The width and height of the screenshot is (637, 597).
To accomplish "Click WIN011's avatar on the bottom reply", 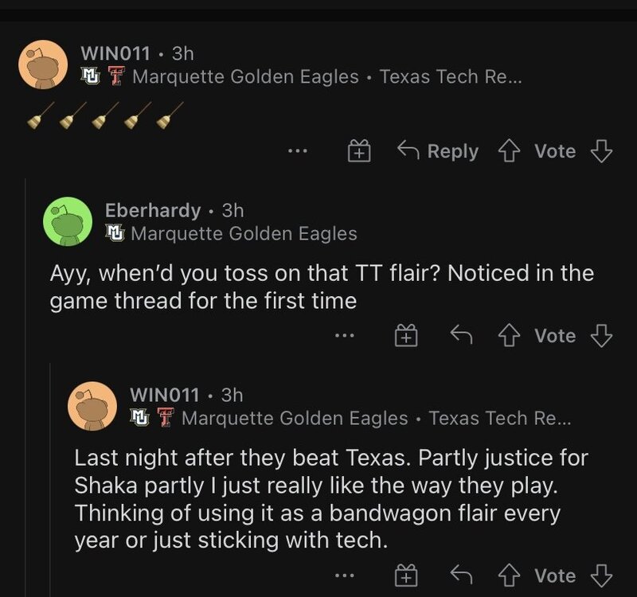I will pyautogui.click(x=92, y=404).
